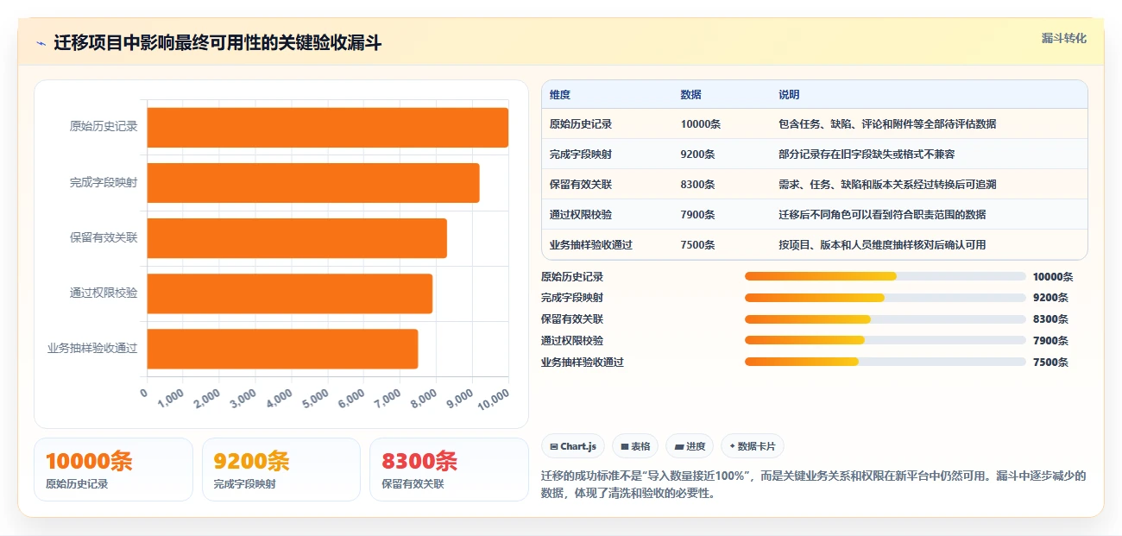Click the chart axis label 通过权限校验
This screenshot has width=1122, height=536.
(x=104, y=293)
